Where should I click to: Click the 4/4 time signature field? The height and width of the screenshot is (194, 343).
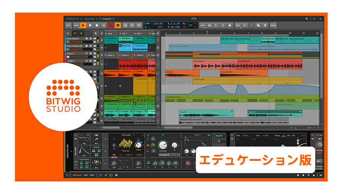tap(160, 27)
